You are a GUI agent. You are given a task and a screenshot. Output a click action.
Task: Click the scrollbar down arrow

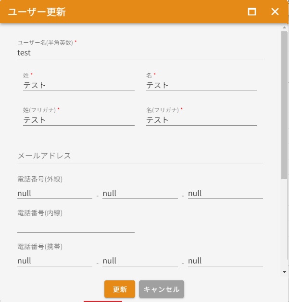coord(284,272)
